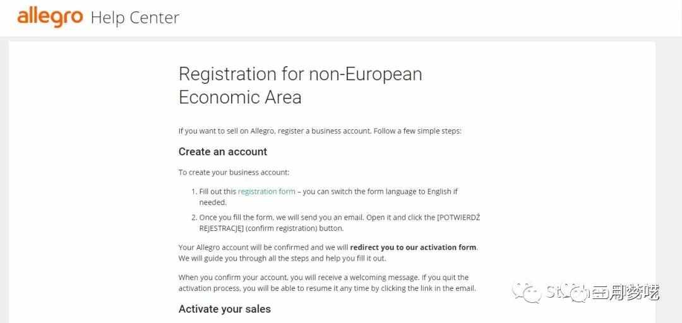
Task: Click the intro sentence about selling on Allegro
Action: pyautogui.click(x=320, y=131)
